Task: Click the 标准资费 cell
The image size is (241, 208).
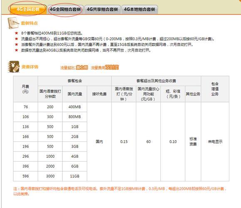Action: pyautogui.click(x=193, y=141)
